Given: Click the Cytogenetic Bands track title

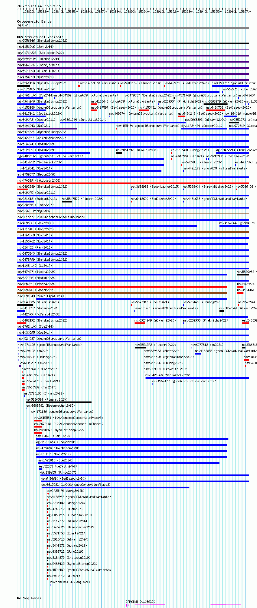Looking at the screenshot, I should click(34, 21).
